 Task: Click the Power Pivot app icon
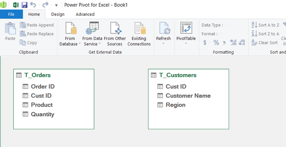pyautogui.click(x=3, y=5)
